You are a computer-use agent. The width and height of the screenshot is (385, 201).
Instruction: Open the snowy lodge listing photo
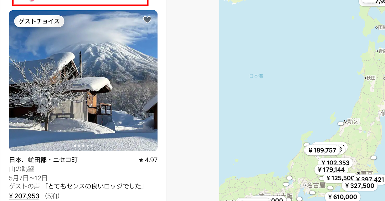[x=83, y=81]
